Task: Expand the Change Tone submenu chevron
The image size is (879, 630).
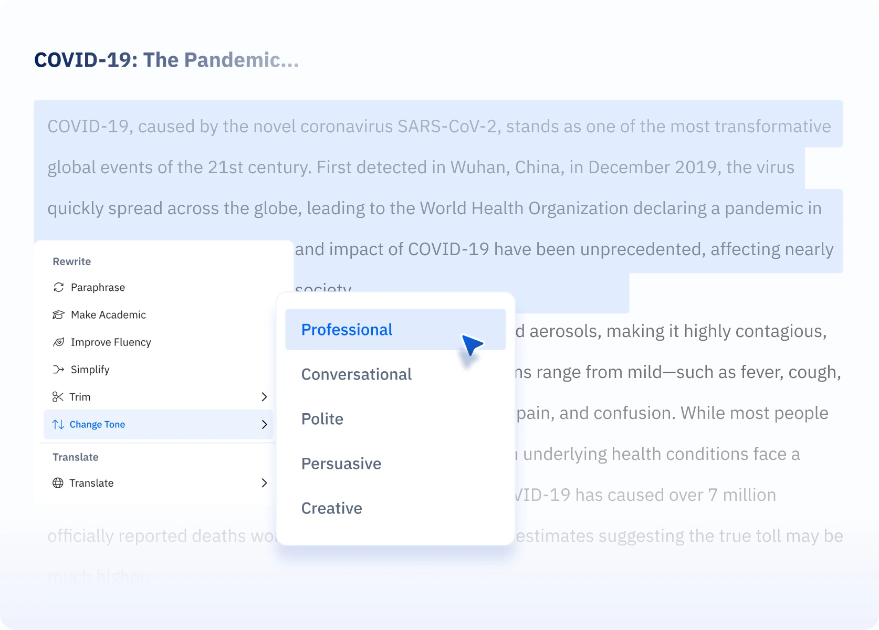Action: click(x=264, y=424)
